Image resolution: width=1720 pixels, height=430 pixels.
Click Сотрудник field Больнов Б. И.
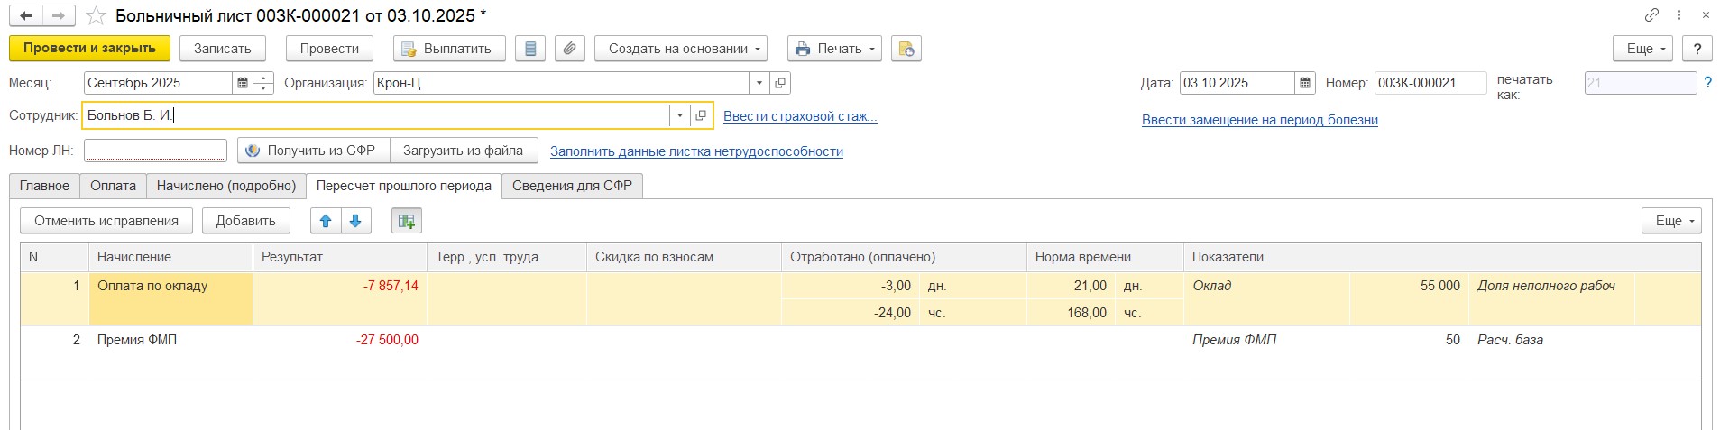click(x=376, y=115)
